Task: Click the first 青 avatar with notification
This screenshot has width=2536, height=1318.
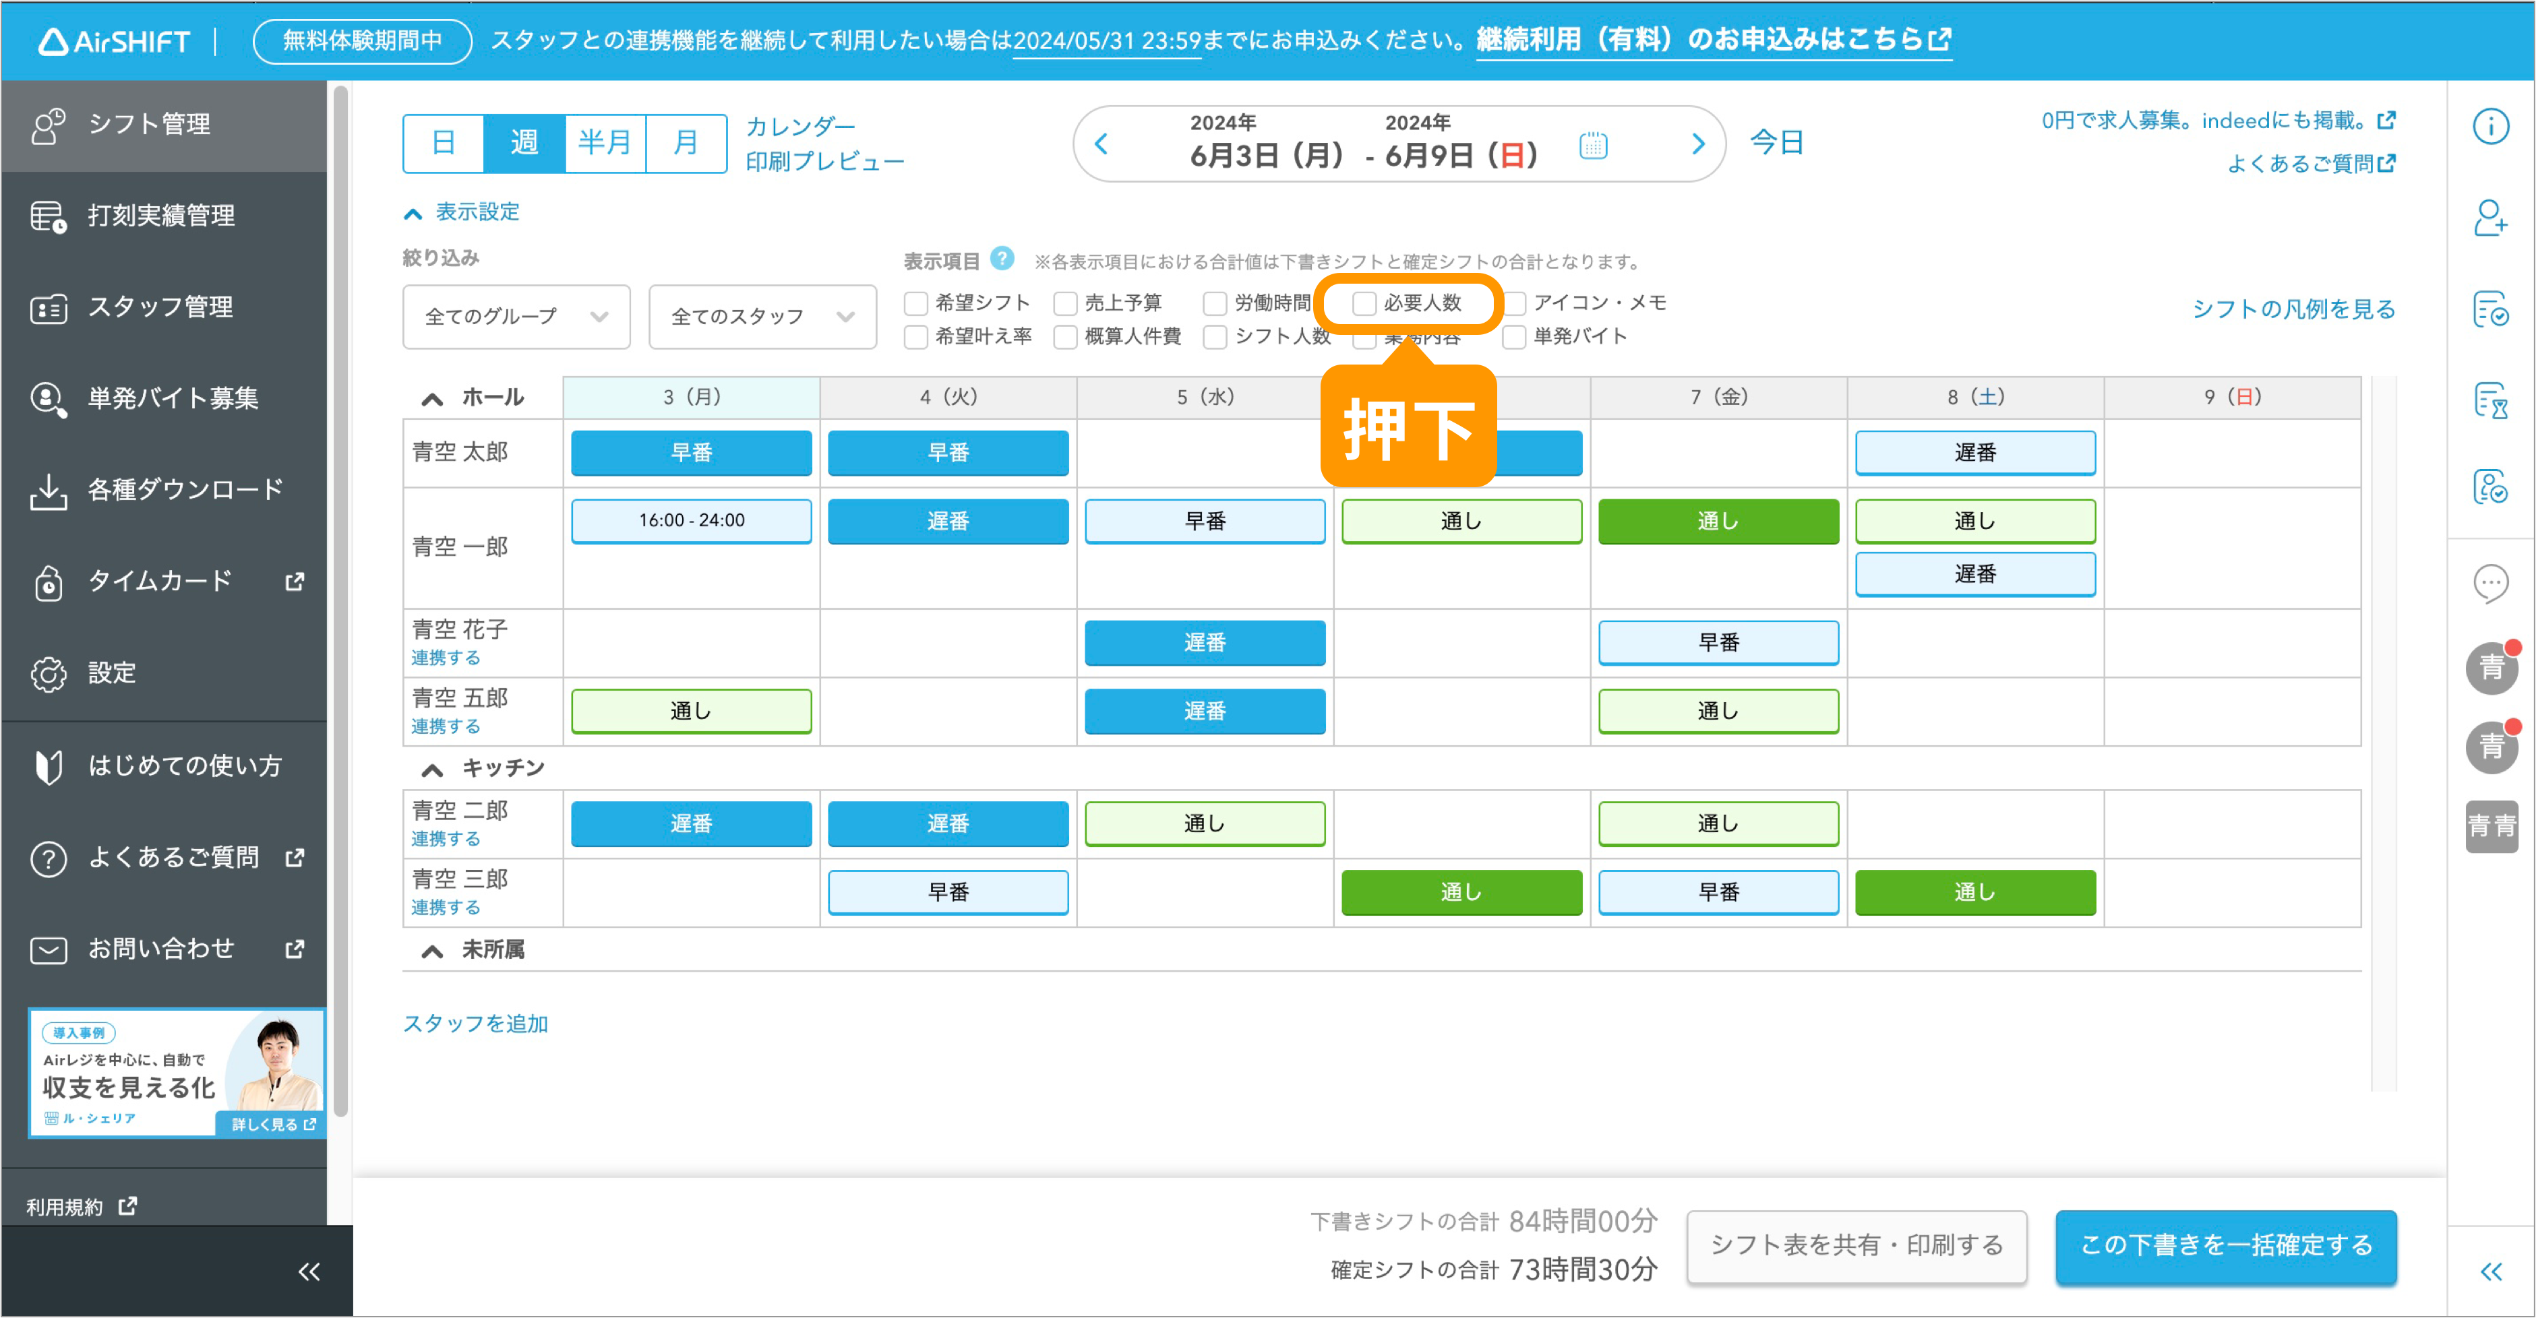Action: click(2492, 668)
